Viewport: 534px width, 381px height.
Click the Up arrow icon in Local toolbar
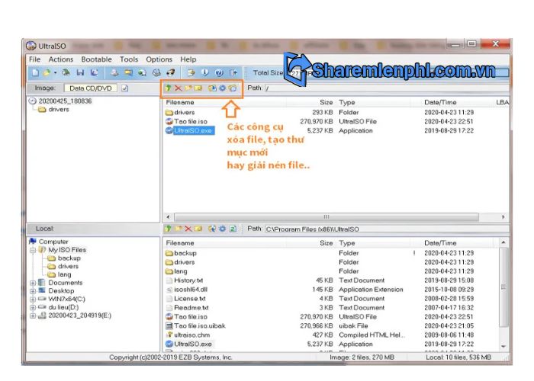click(x=168, y=229)
